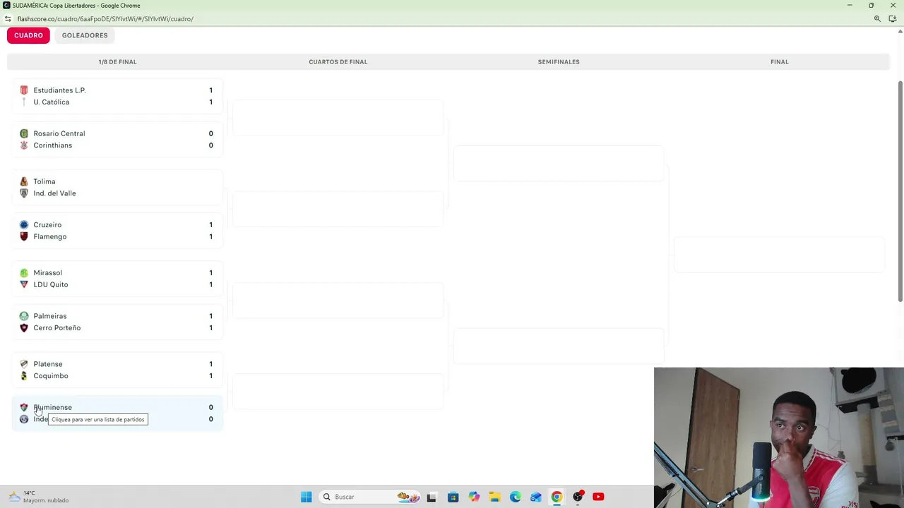Open the Mirassol team name
Screen dimensions: 904x508
[48, 273]
